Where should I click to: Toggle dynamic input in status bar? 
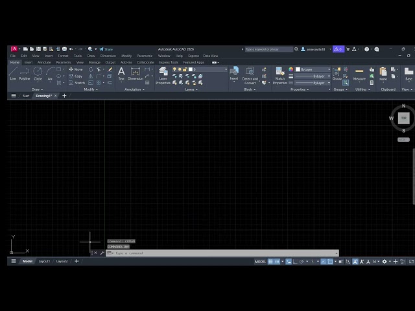click(x=289, y=261)
